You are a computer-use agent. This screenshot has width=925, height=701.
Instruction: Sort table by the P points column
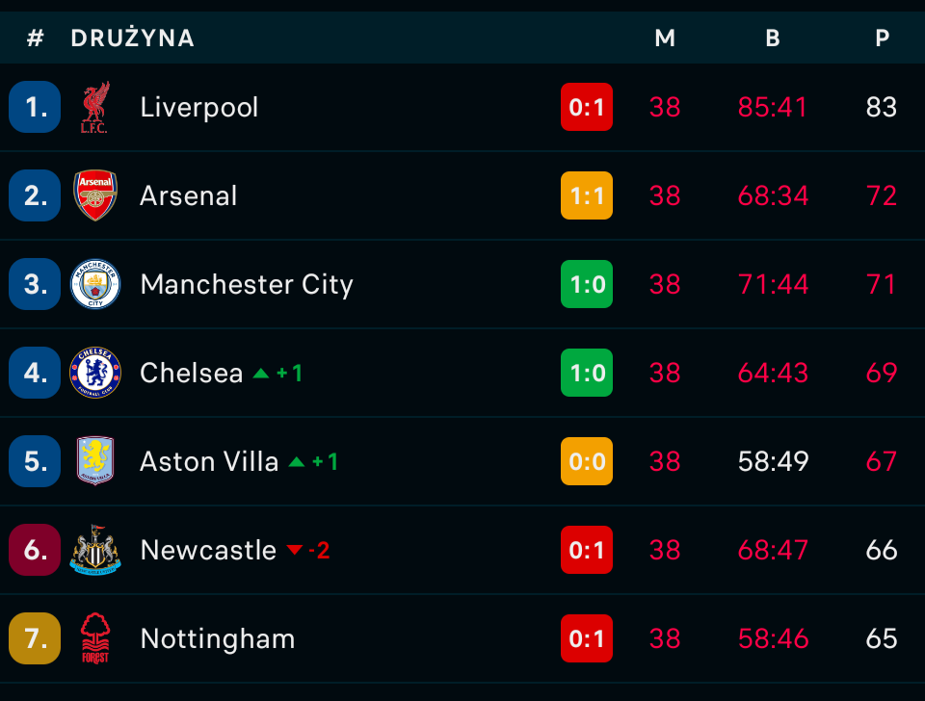point(882,39)
